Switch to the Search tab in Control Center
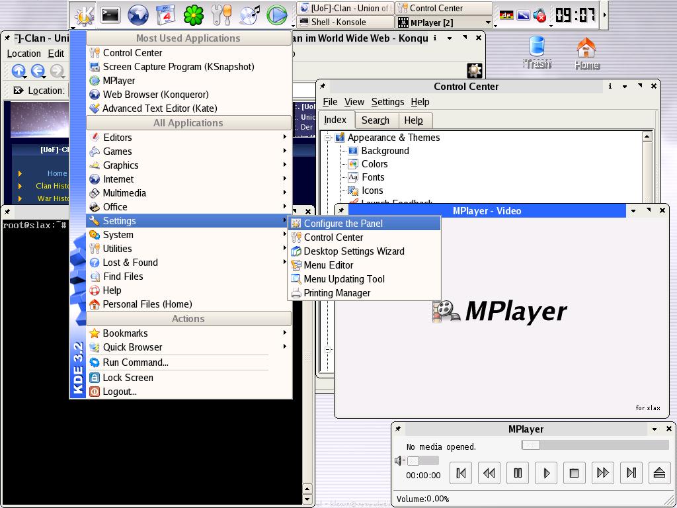Screen dimensions: 677x508 375,120
